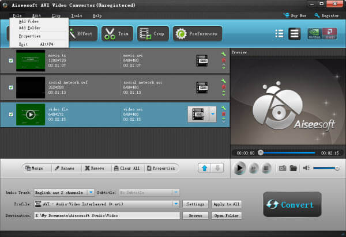Click the preview progress seek bar
Viewport: 346px width, 237px height.
pos(288,152)
